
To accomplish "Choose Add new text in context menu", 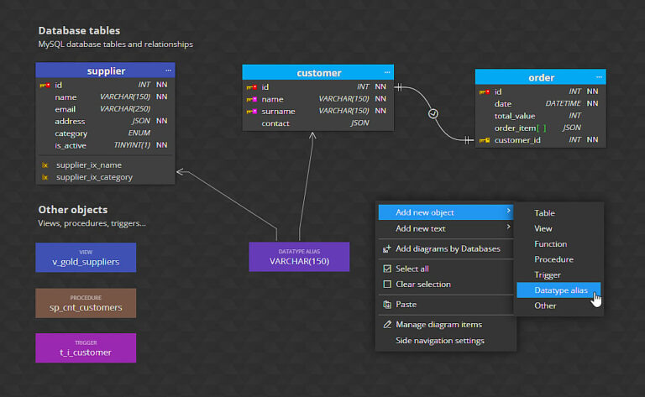I will click(x=445, y=228).
